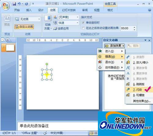Viewport: 153px width, 136px height.
Task: Click the green rotation handle of the shape
Action: tap(47, 64)
